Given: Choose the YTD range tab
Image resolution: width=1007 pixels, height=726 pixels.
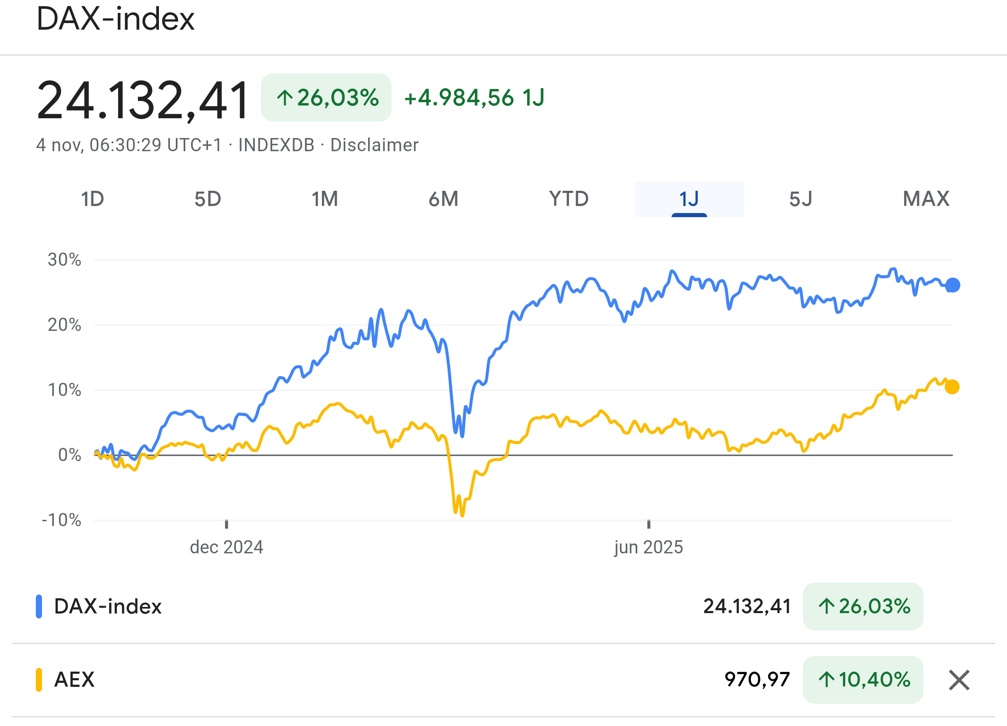Looking at the screenshot, I should (569, 199).
